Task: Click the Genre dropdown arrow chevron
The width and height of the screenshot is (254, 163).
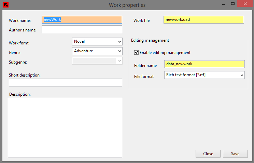Action: tap(119, 51)
